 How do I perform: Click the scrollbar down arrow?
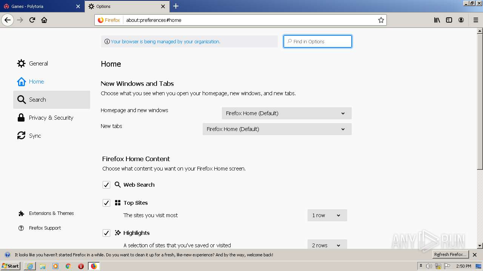coord(480,246)
